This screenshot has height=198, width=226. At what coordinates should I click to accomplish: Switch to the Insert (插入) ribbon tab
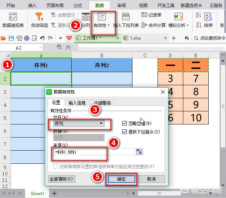32,6
